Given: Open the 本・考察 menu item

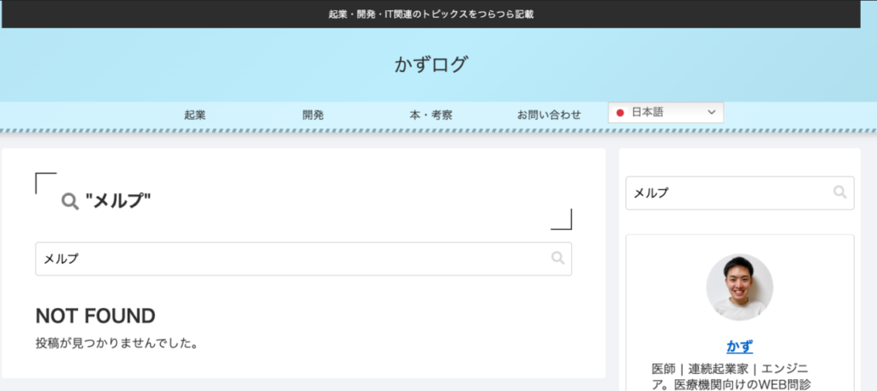Looking at the screenshot, I should (x=432, y=115).
